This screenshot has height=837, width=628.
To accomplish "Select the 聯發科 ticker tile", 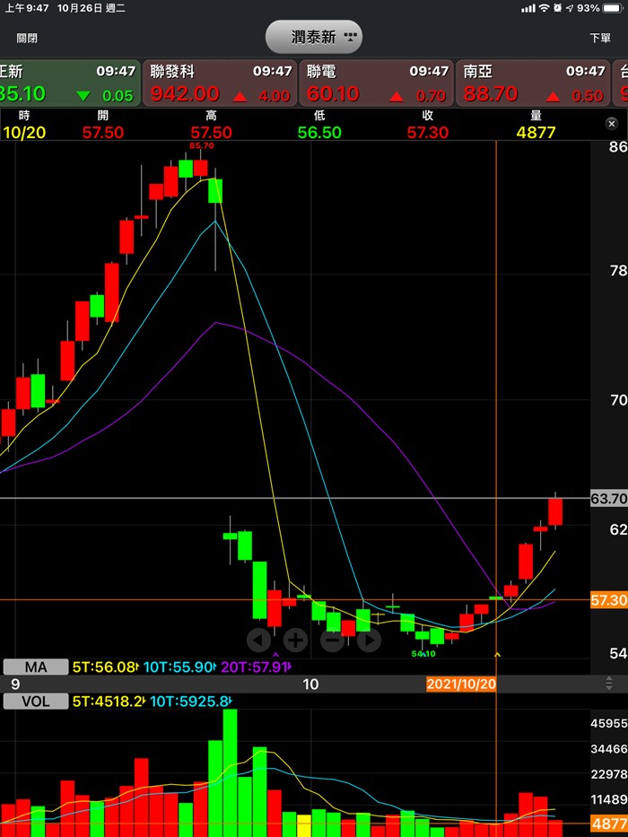I will 221,83.
